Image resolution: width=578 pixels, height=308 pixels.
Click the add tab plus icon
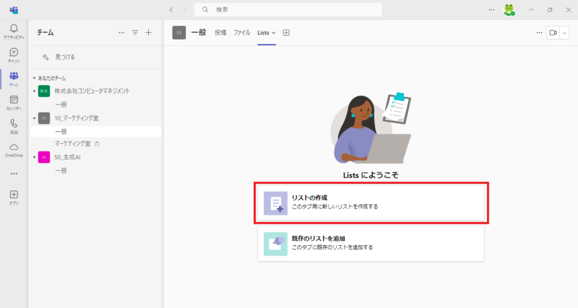coord(286,33)
